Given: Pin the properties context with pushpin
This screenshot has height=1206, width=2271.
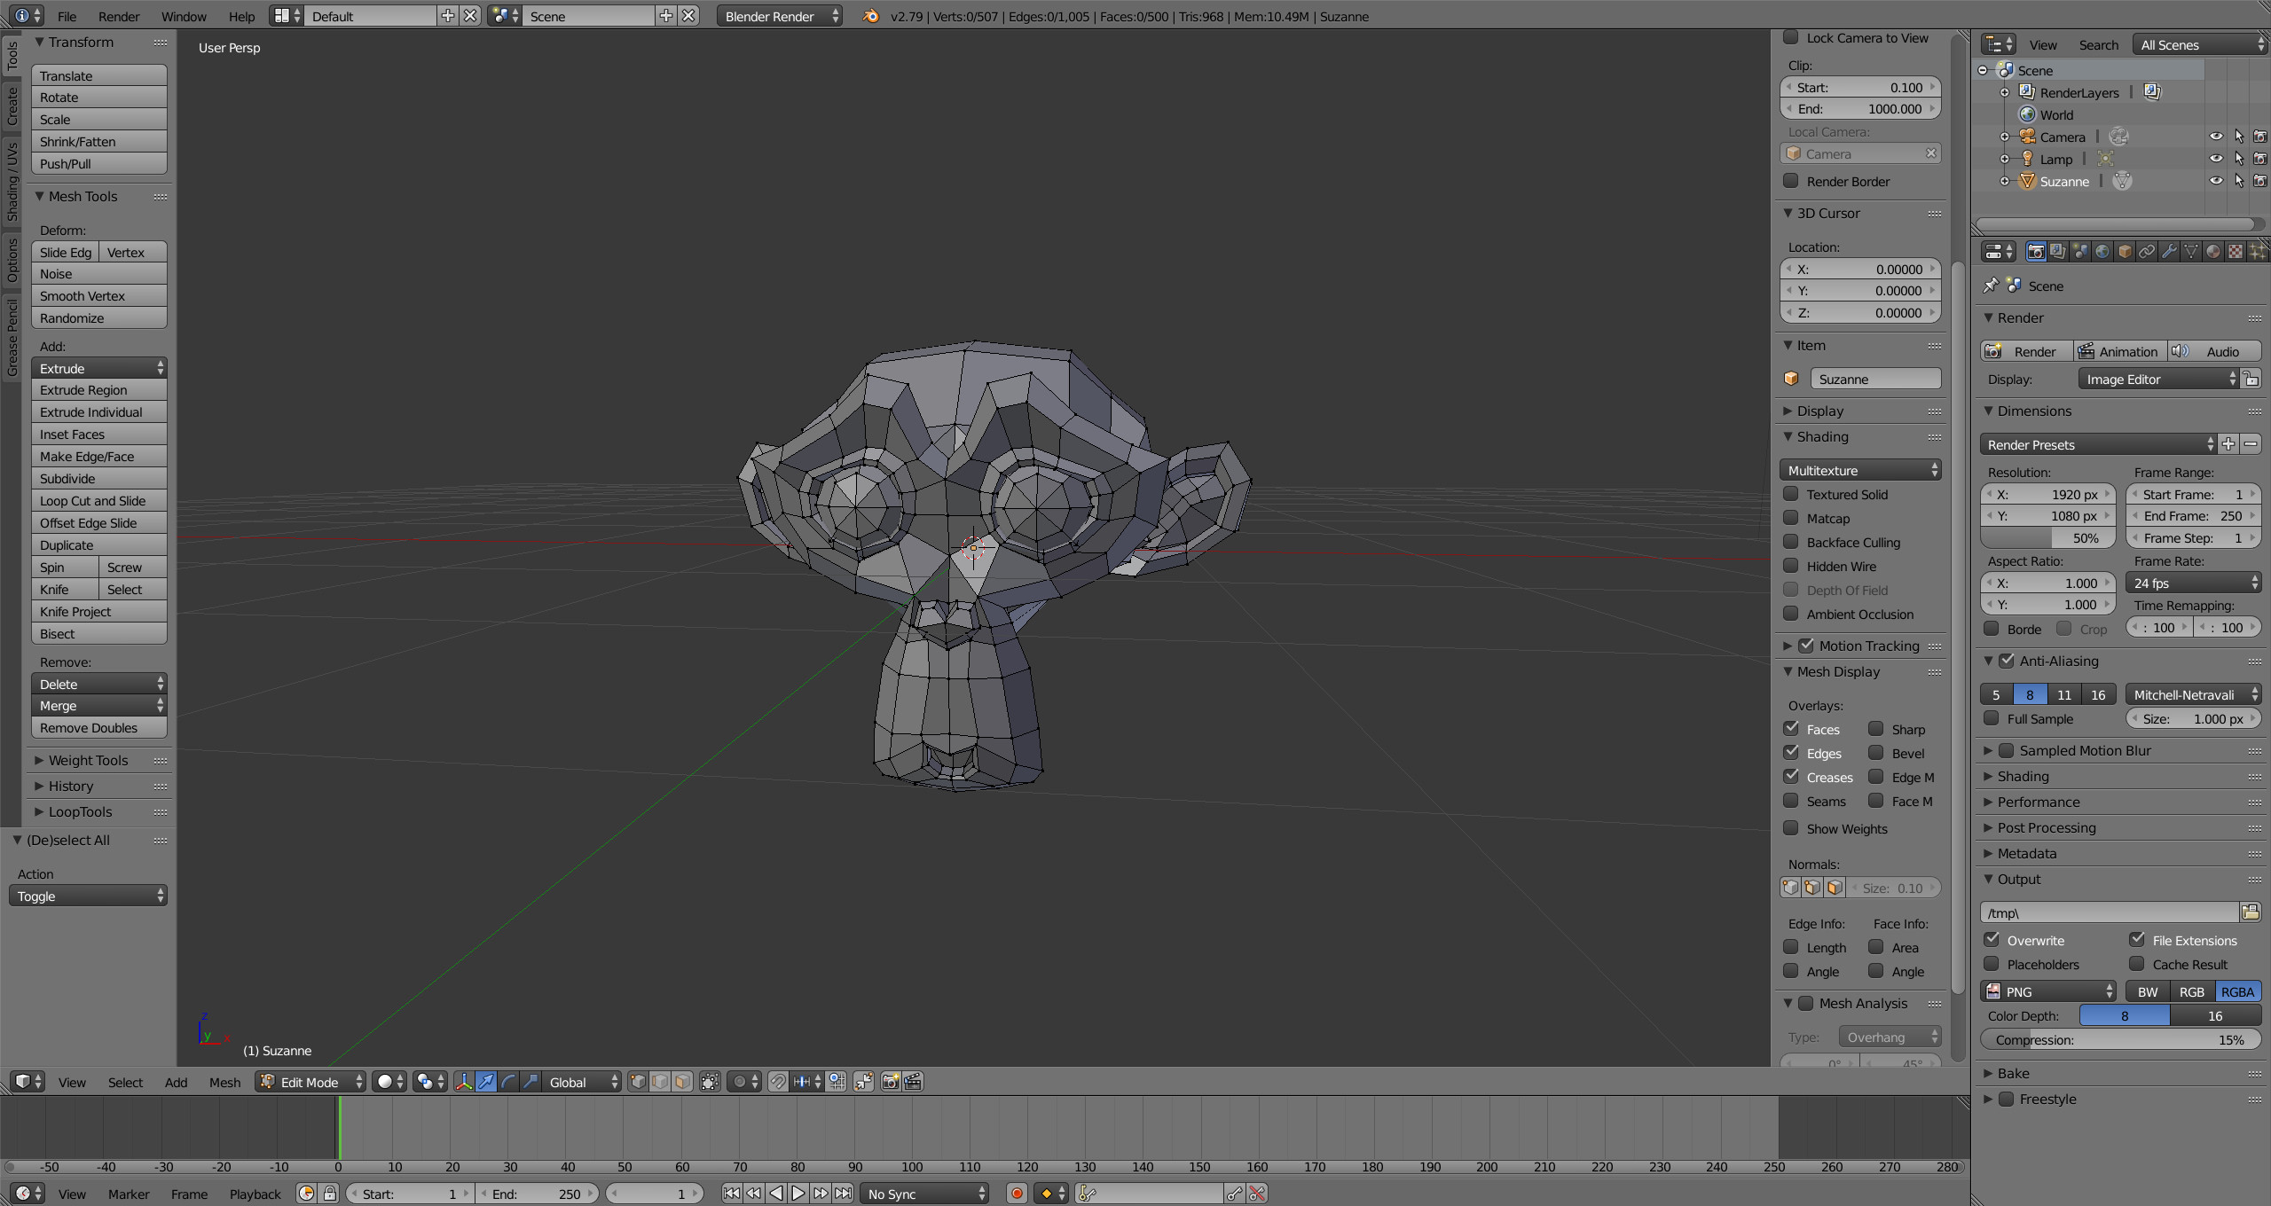Looking at the screenshot, I should click(1991, 286).
